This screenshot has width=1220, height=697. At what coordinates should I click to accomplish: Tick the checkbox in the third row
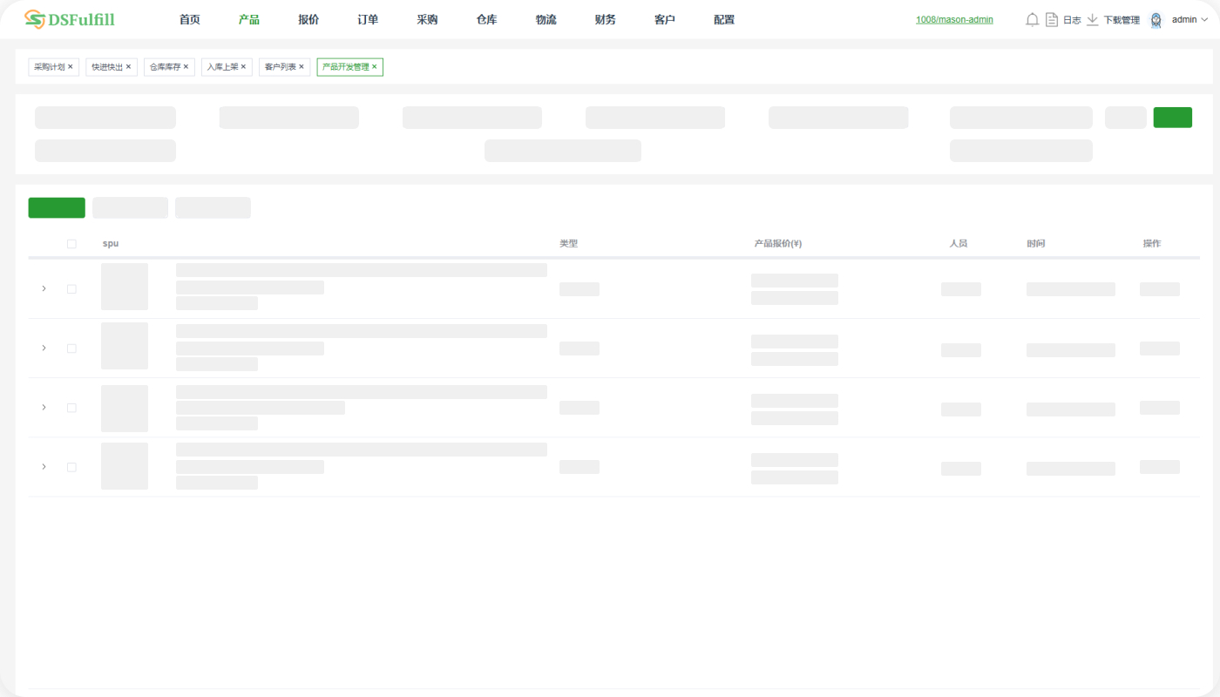click(x=71, y=408)
